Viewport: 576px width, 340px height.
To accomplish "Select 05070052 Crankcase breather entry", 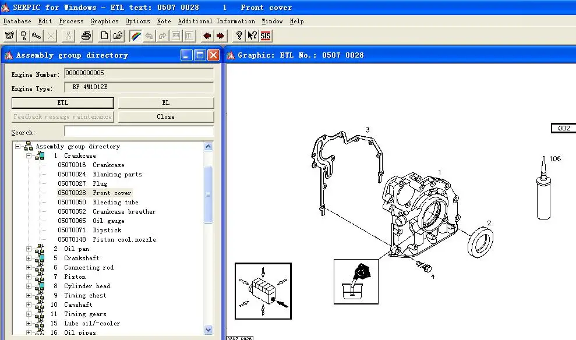I will coord(107,212).
